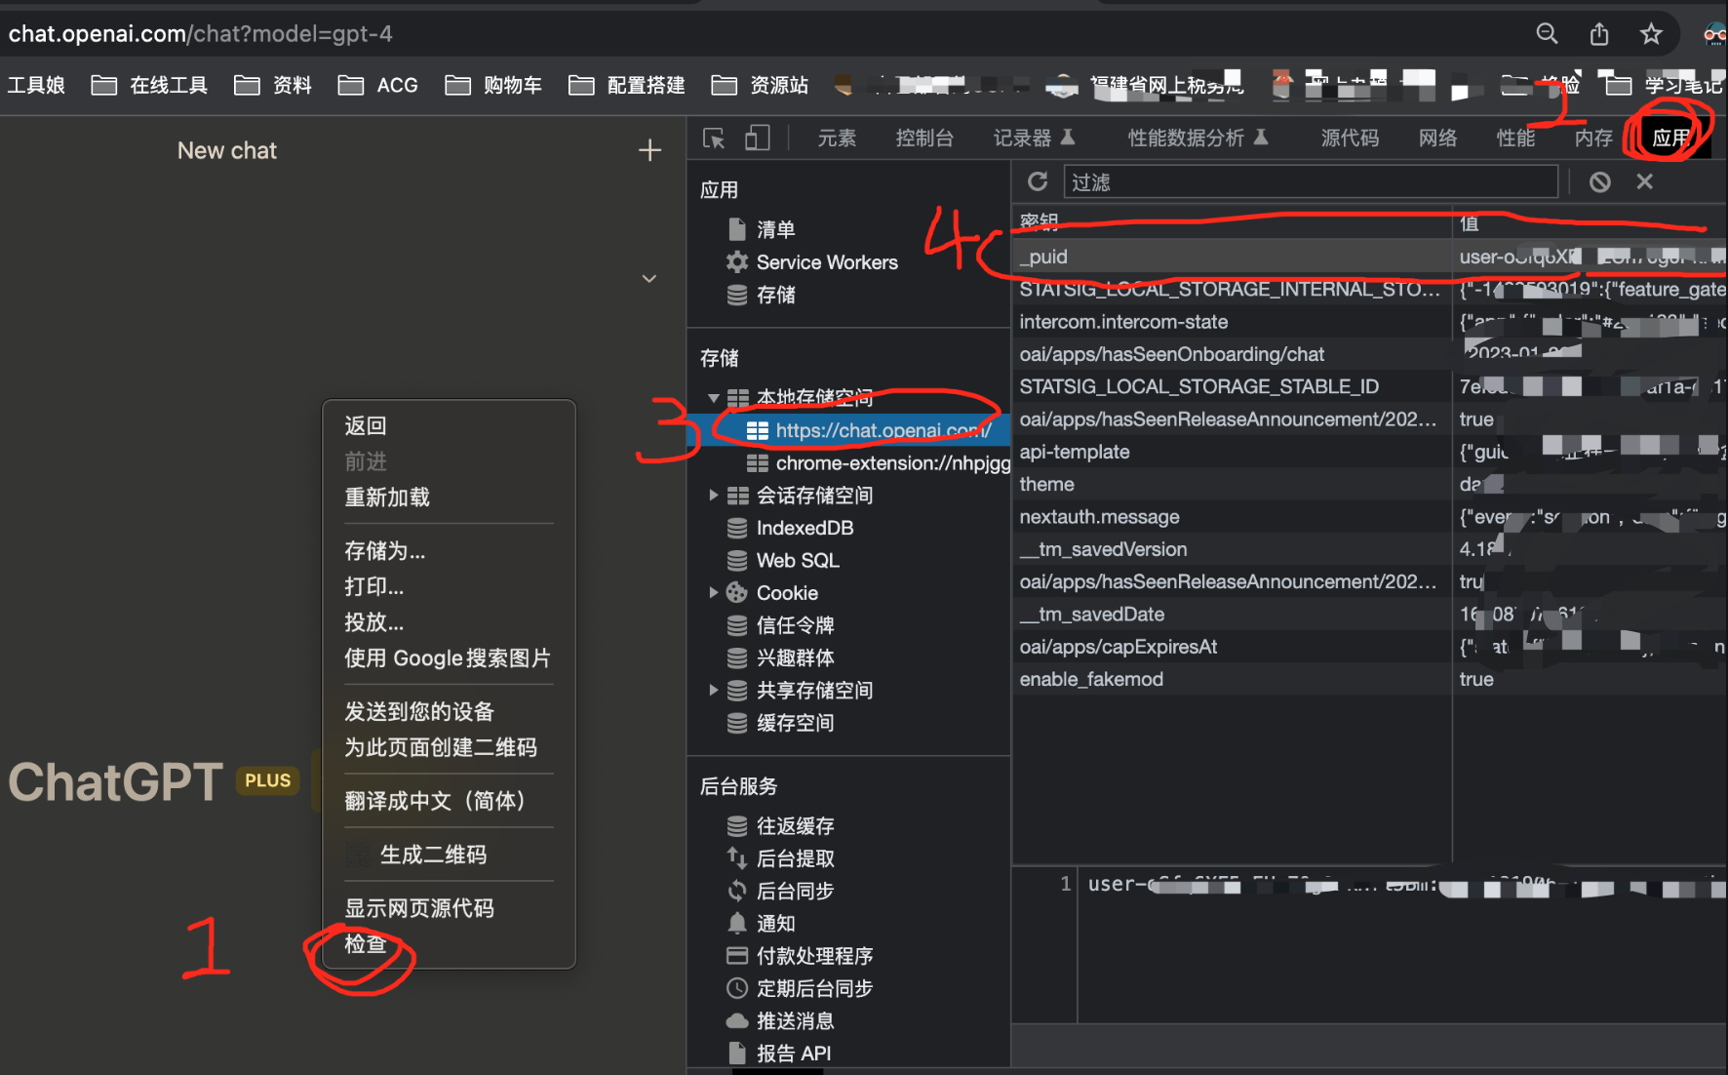The width and height of the screenshot is (1728, 1075).
Task: Collapse the 本地存储空间 tree node
Action: tap(714, 398)
